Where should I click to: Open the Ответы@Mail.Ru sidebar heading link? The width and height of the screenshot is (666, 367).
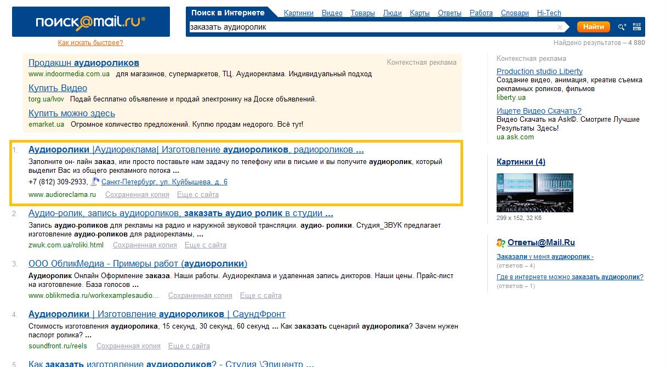pyautogui.click(x=541, y=242)
